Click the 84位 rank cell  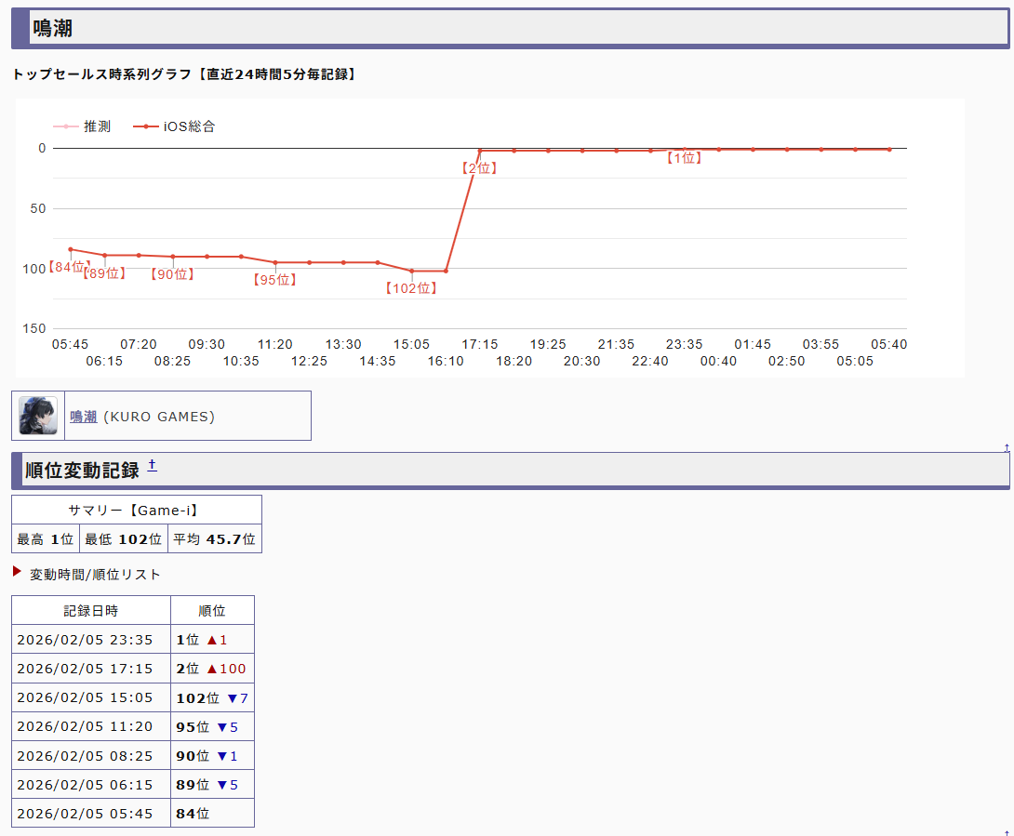point(213,814)
